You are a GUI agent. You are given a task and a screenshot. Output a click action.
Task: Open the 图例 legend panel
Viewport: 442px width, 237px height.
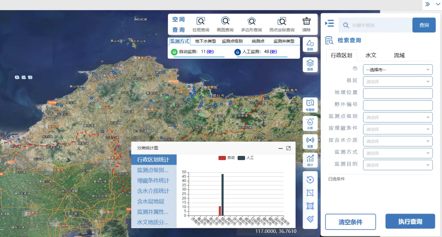[310, 45]
